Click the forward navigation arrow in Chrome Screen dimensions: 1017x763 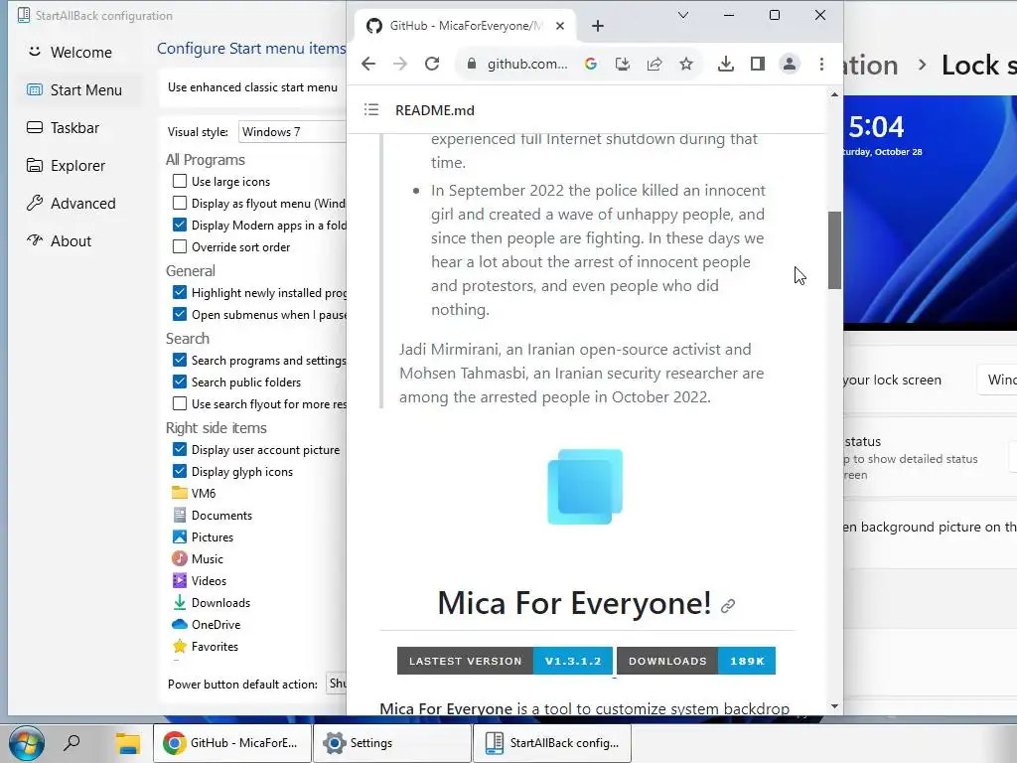(x=400, y=64)
